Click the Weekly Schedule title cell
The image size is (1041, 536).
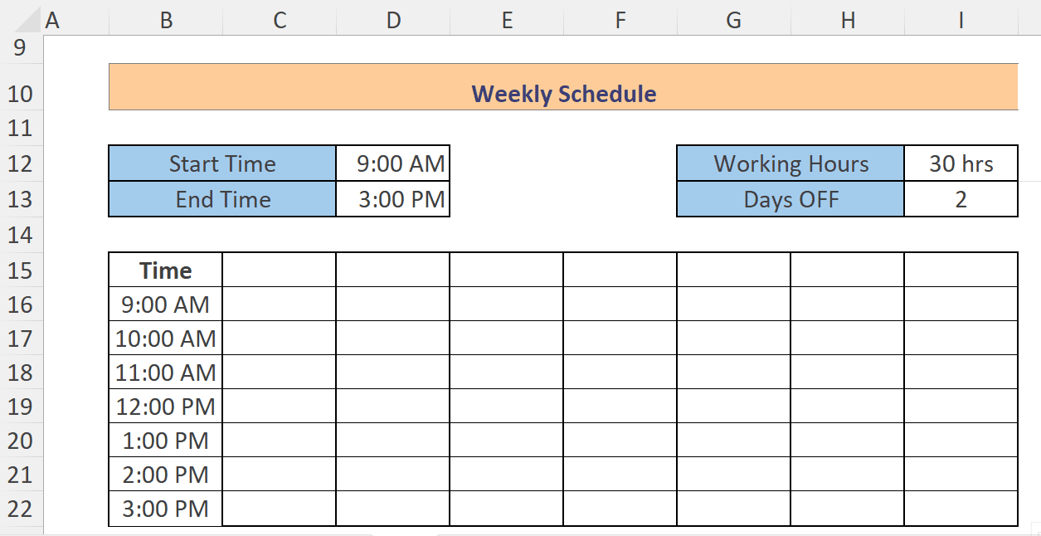562,94
